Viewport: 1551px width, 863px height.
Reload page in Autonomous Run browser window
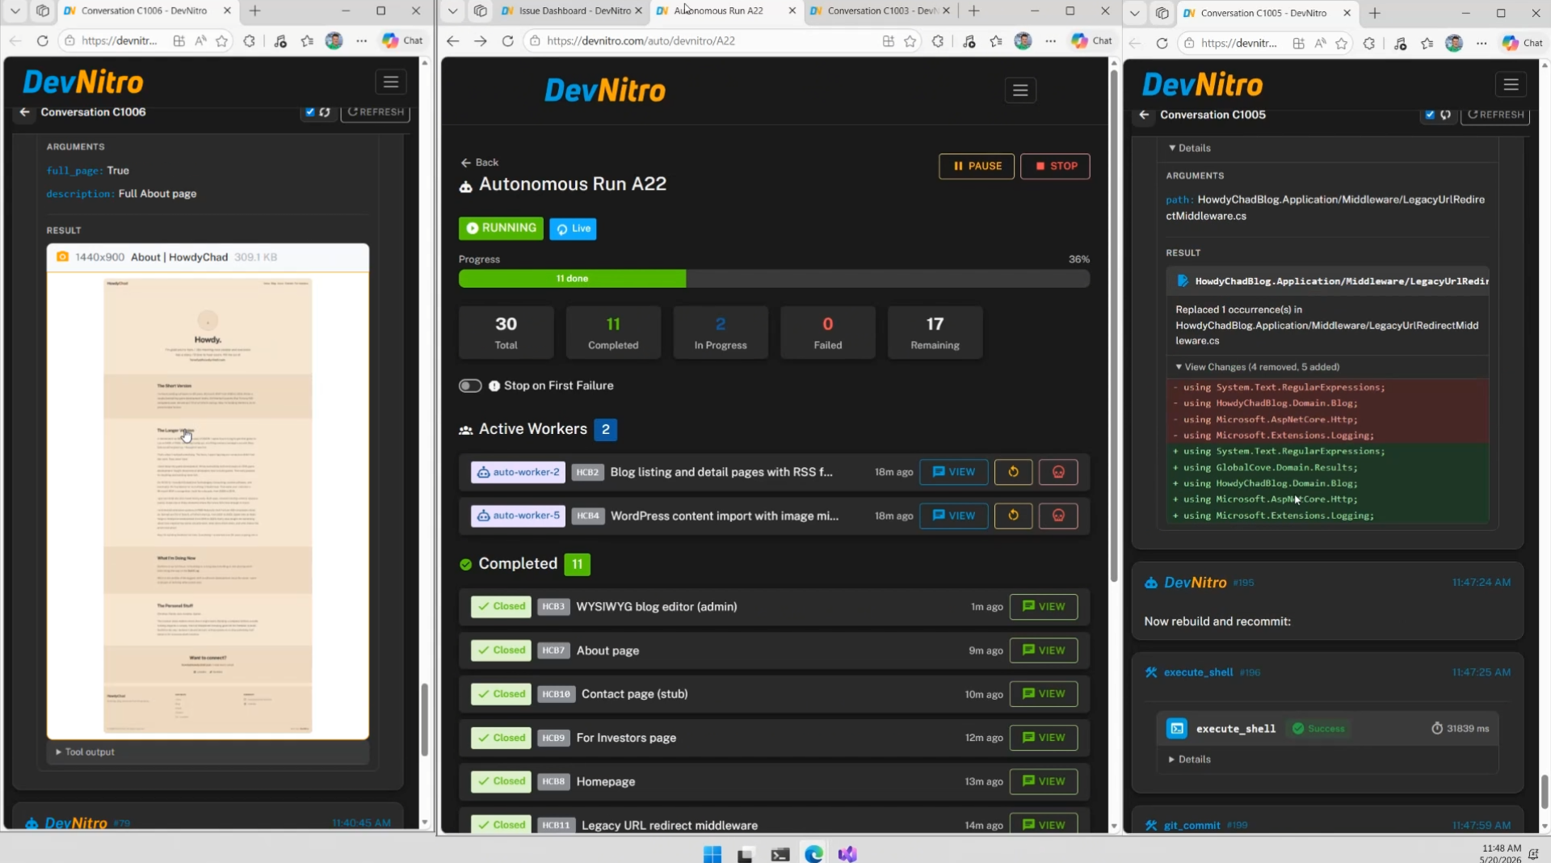click(507, 40)
